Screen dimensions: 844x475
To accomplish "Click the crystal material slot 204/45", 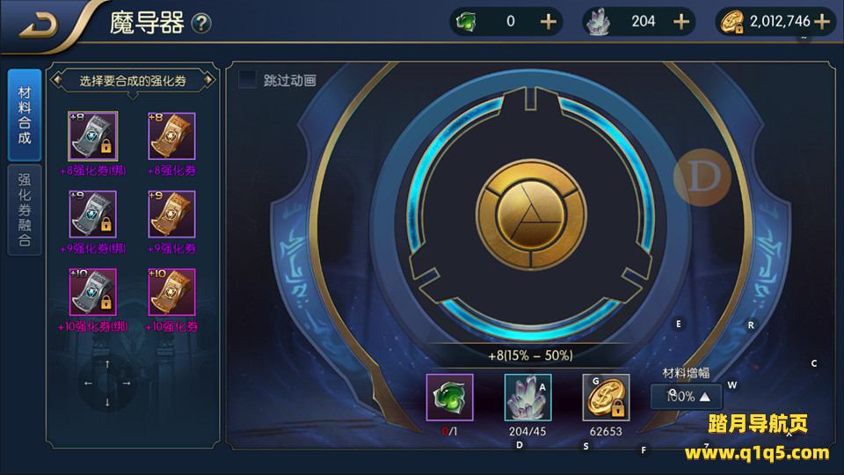I will 527,398.
